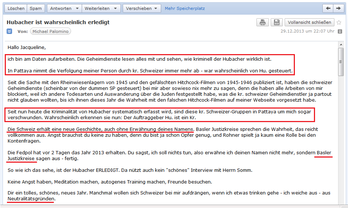348x208 pixels.
Task: Click the Weiterleiten forward button
Action: (x=97, y=8)
